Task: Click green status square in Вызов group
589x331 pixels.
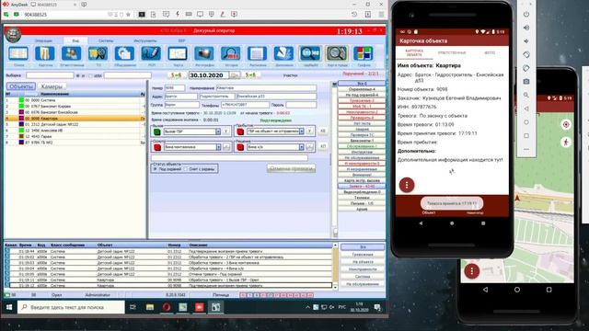Action: click(x=157, y=131)
